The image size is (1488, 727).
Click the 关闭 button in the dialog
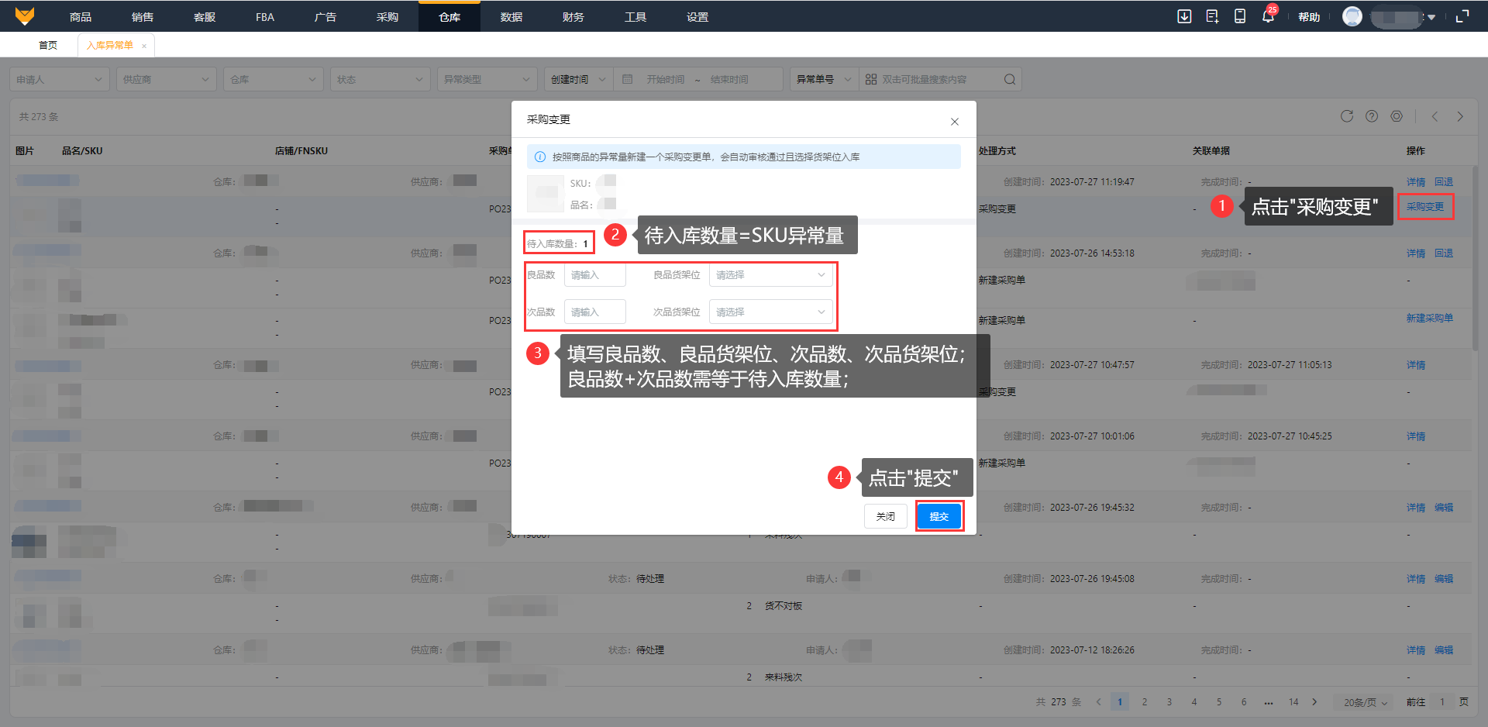pos(886,516)
